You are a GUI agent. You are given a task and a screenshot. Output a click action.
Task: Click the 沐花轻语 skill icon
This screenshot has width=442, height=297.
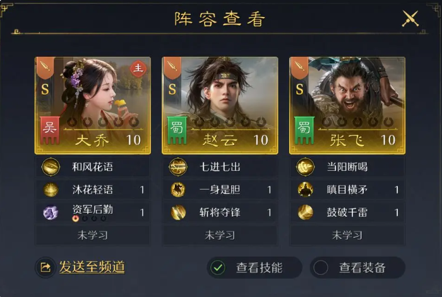51,190
